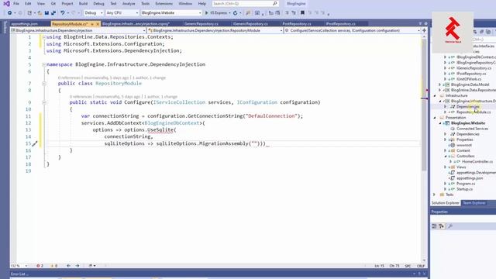
Task: Collapse the RepositoryModule class on line 7
Action: (x=44, y=84)
